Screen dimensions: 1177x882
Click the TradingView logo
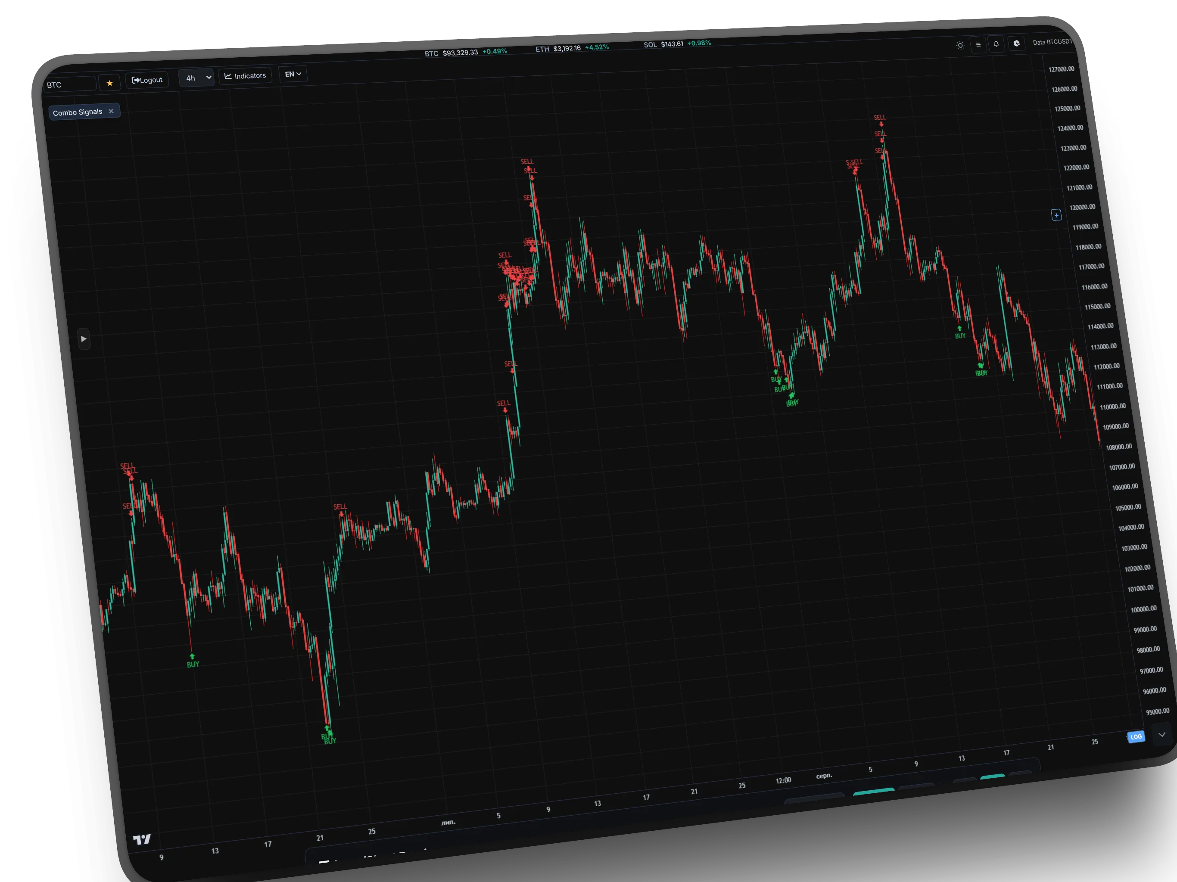tap(142, 839)
